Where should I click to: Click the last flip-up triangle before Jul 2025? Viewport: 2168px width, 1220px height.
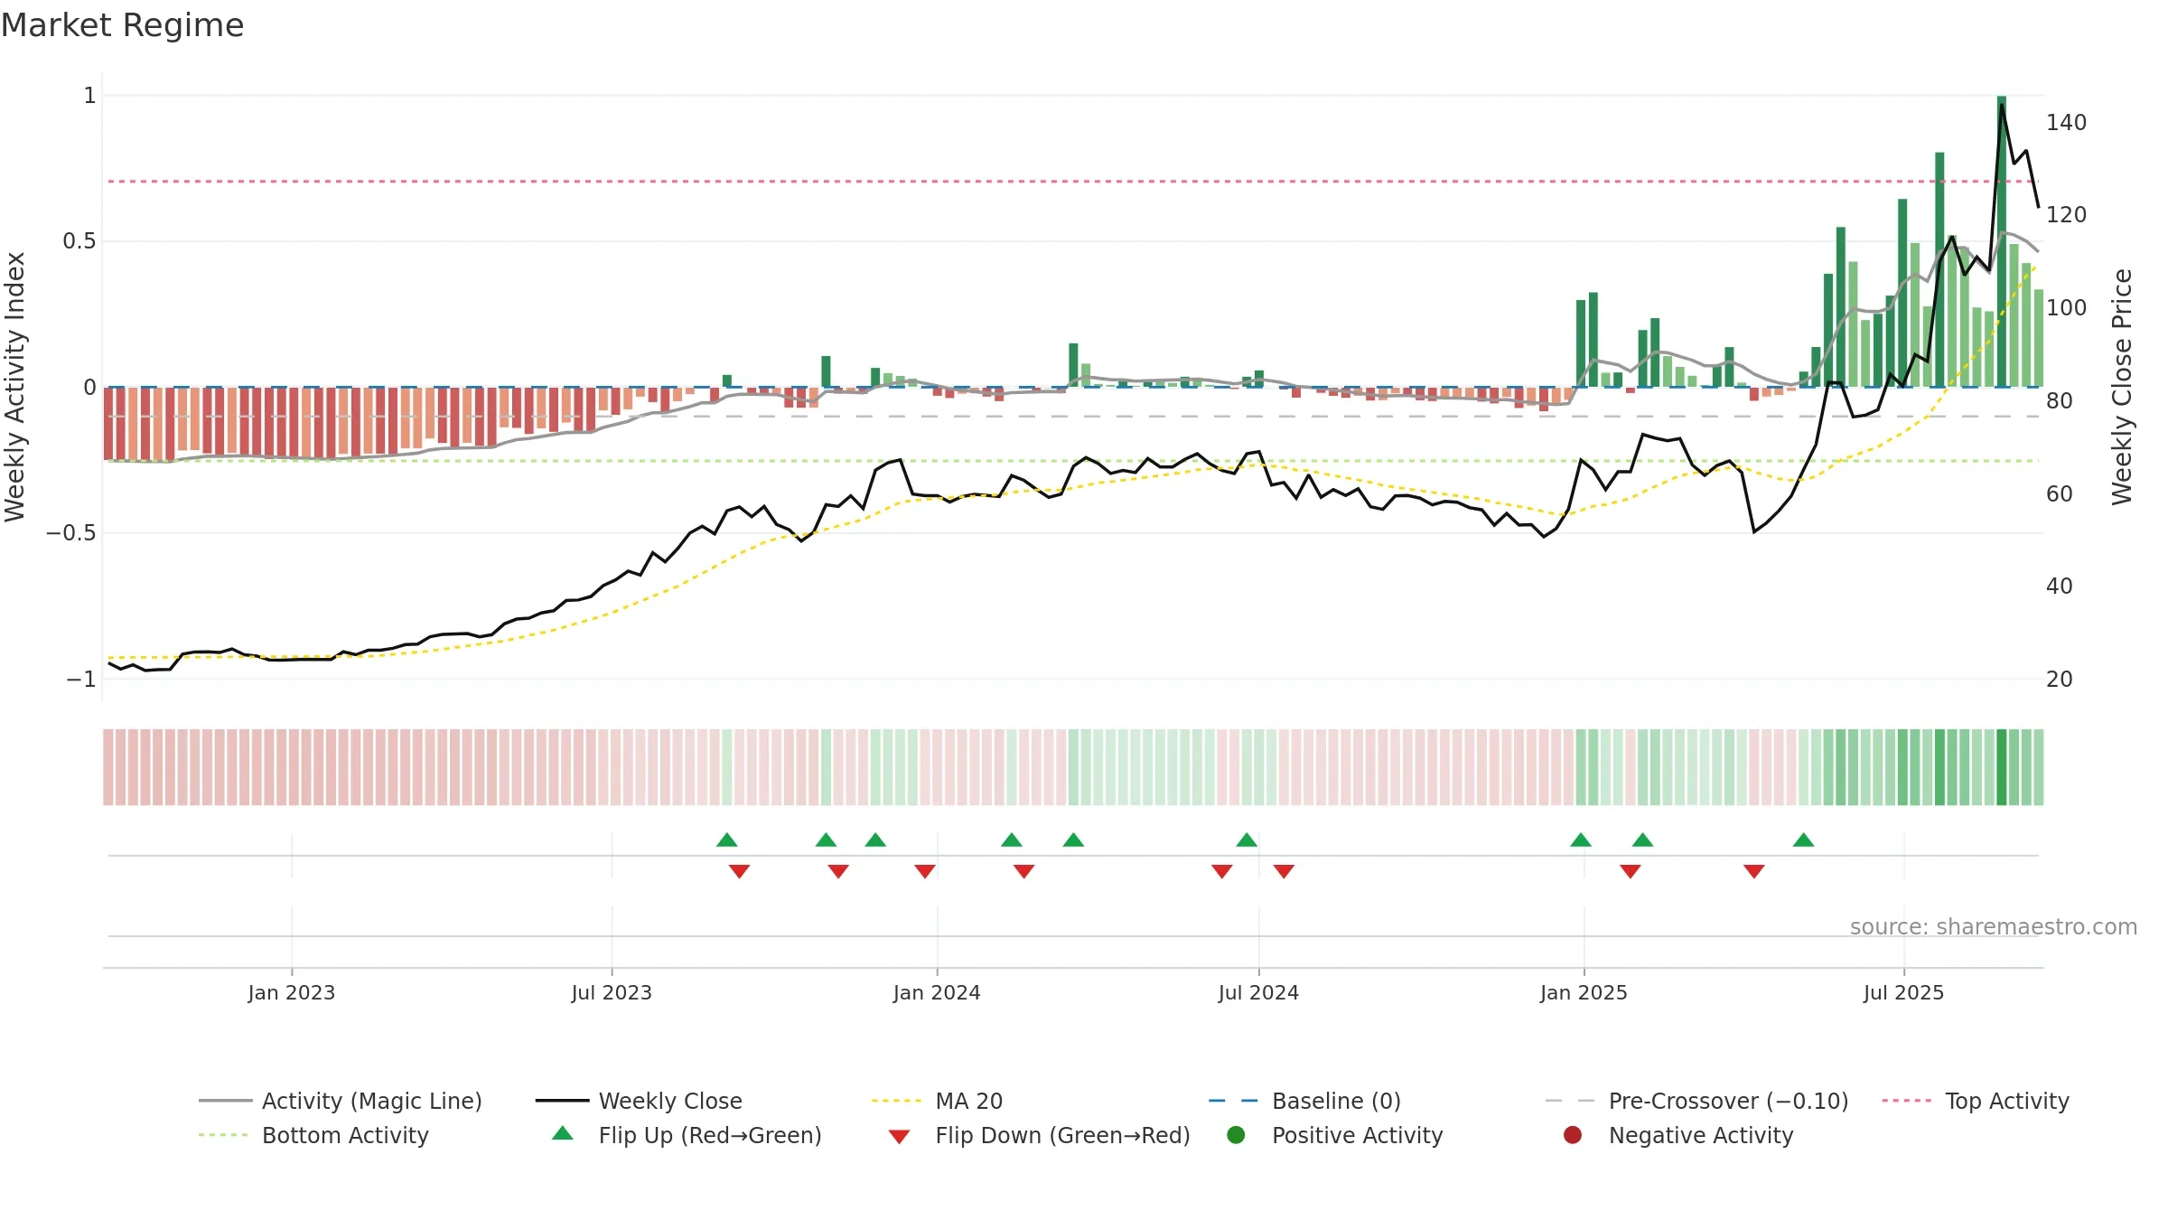pos(1804,840)
